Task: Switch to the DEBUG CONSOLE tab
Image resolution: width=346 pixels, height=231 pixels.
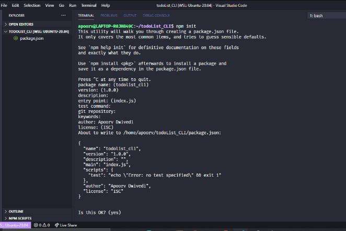Action: click(156, 16)
